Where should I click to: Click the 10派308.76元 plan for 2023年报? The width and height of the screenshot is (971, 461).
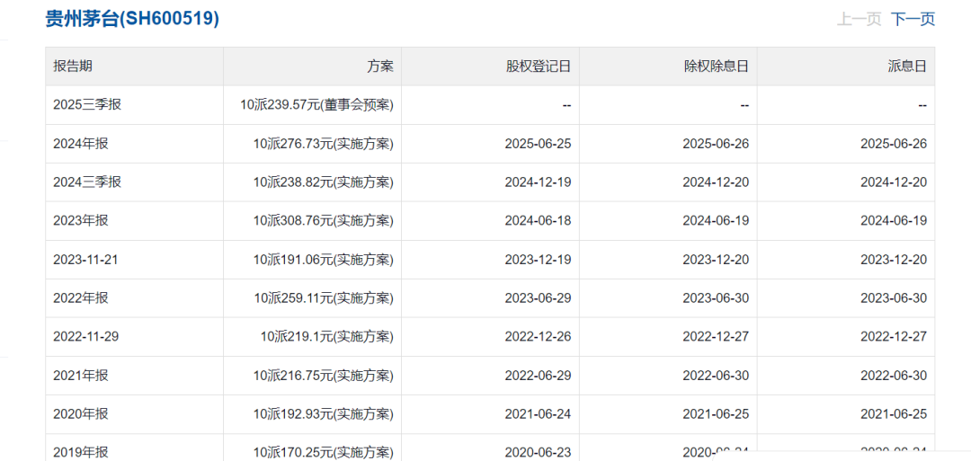(x=324, y=220)
